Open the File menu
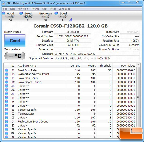 5,9
